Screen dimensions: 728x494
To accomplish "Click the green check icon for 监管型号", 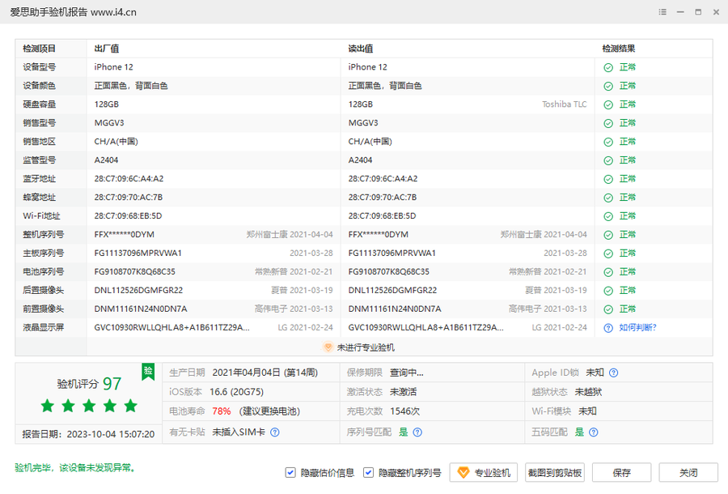I will pyautogui.click(x=608, y=161).
